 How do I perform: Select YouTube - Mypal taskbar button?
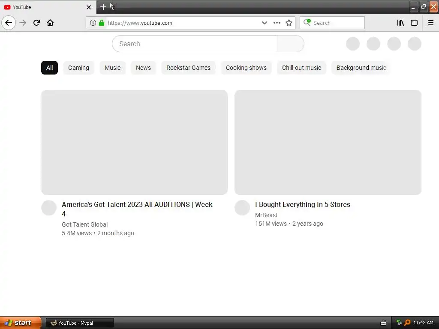pos(79,323)
